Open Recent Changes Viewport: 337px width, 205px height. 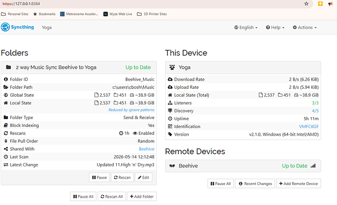click(x=255, y=184)
